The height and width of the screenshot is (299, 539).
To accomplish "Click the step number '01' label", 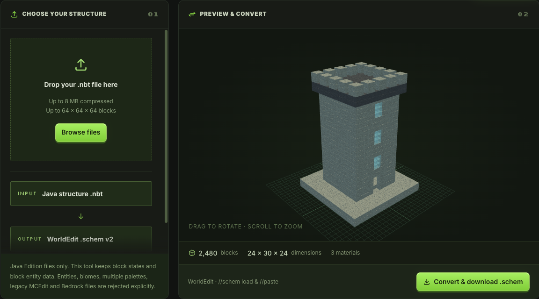I will [153, 14].
